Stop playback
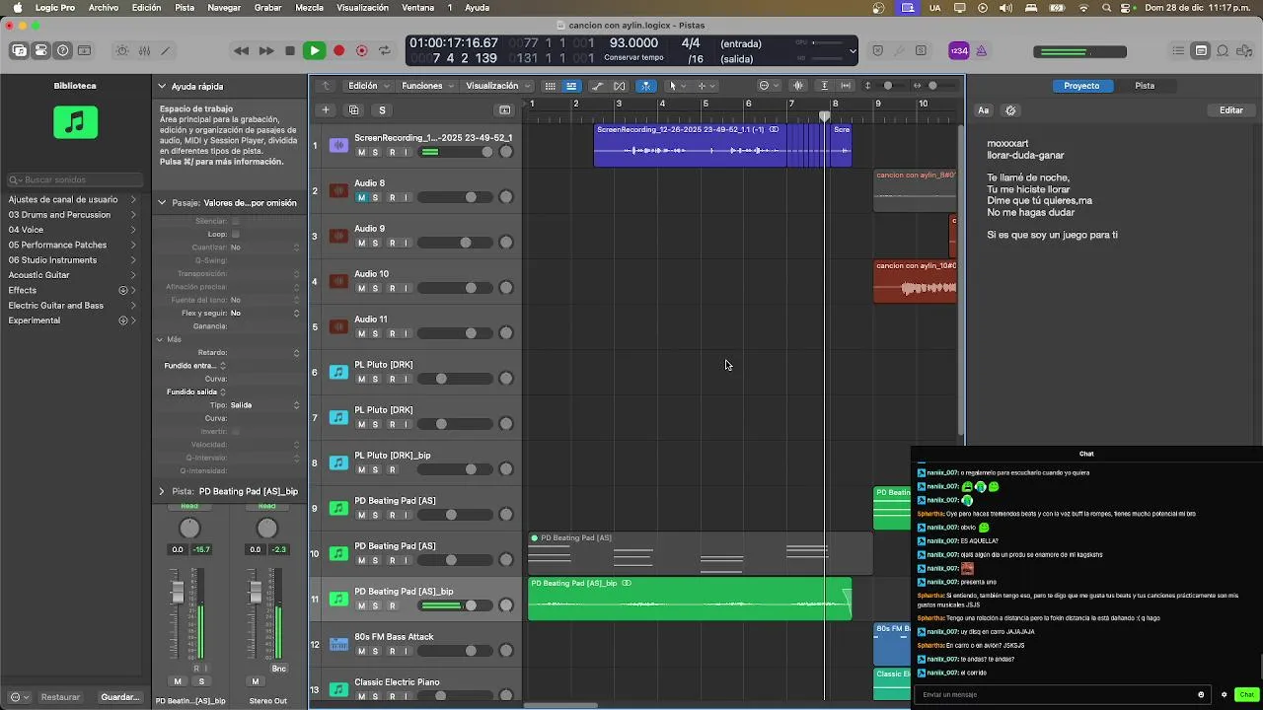This screenshot has height=710, width=1263. [290, 50]
